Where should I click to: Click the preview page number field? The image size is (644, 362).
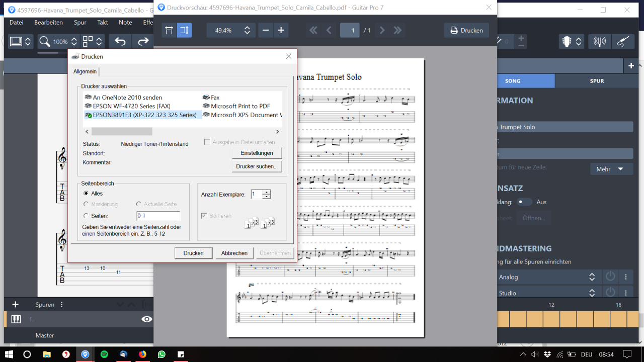(350, 30)
